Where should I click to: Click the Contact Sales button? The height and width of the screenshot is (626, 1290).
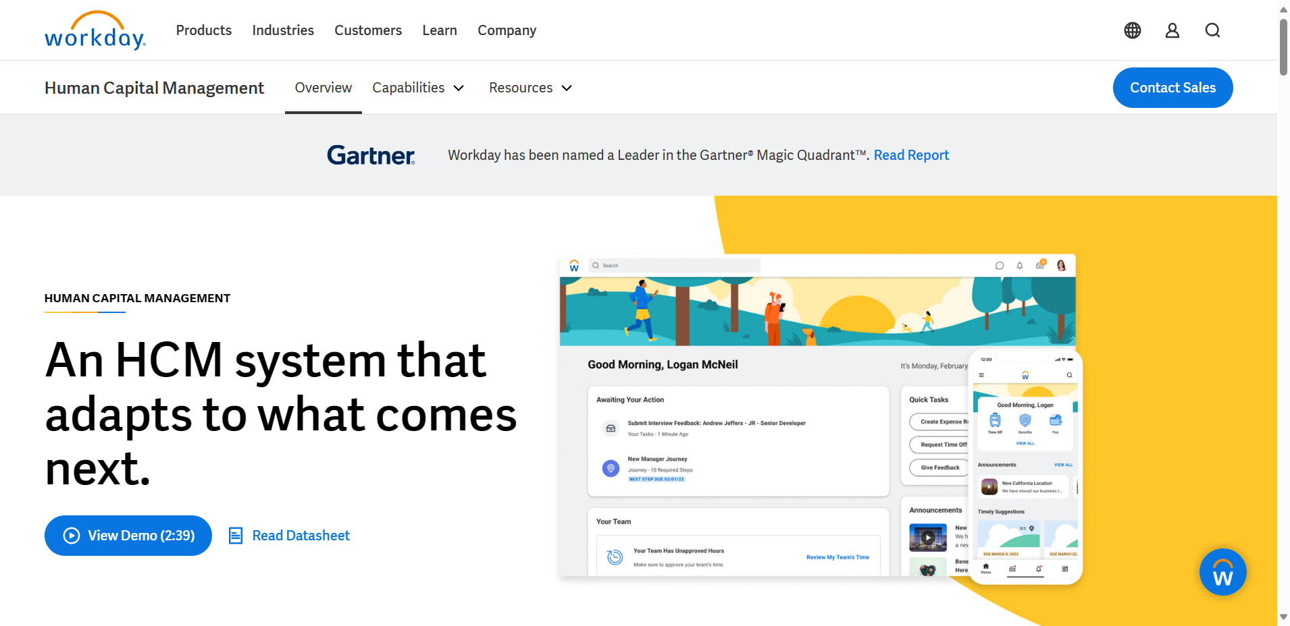click(x=1172, y=88)
